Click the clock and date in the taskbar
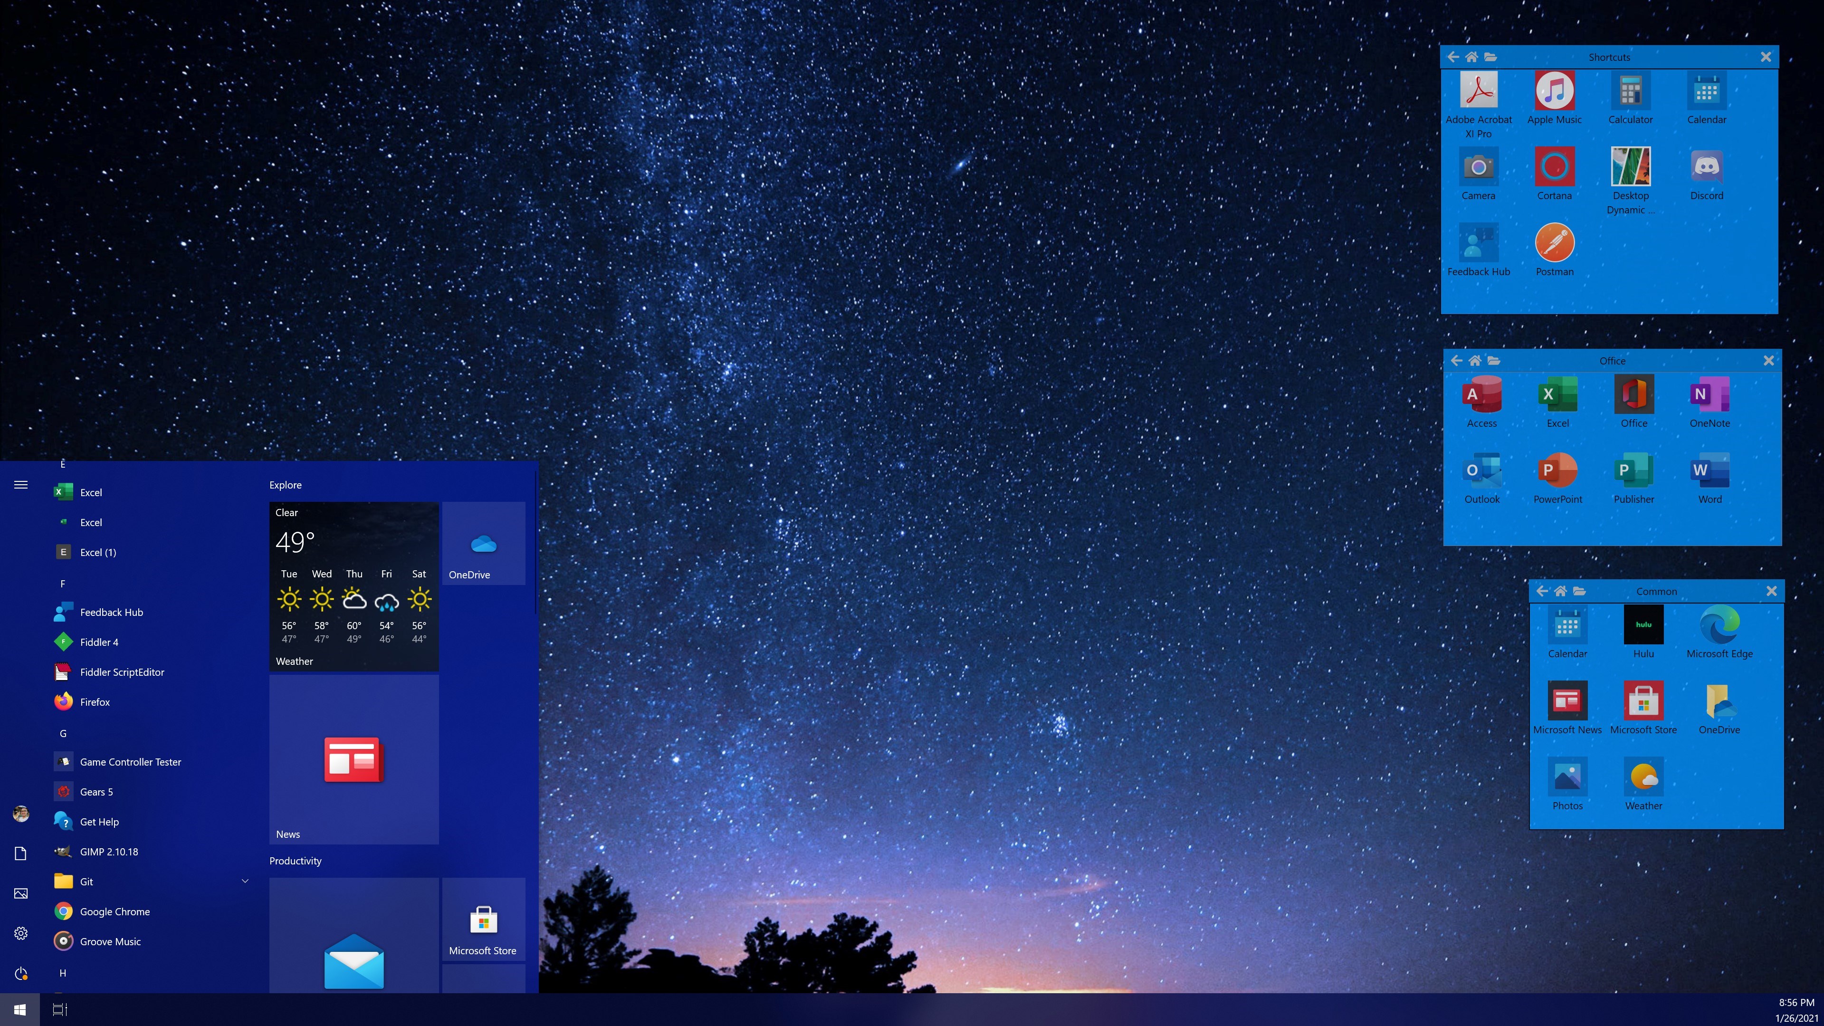The width and height of the screenshot is (1824, 1026). [1796, 1010]
